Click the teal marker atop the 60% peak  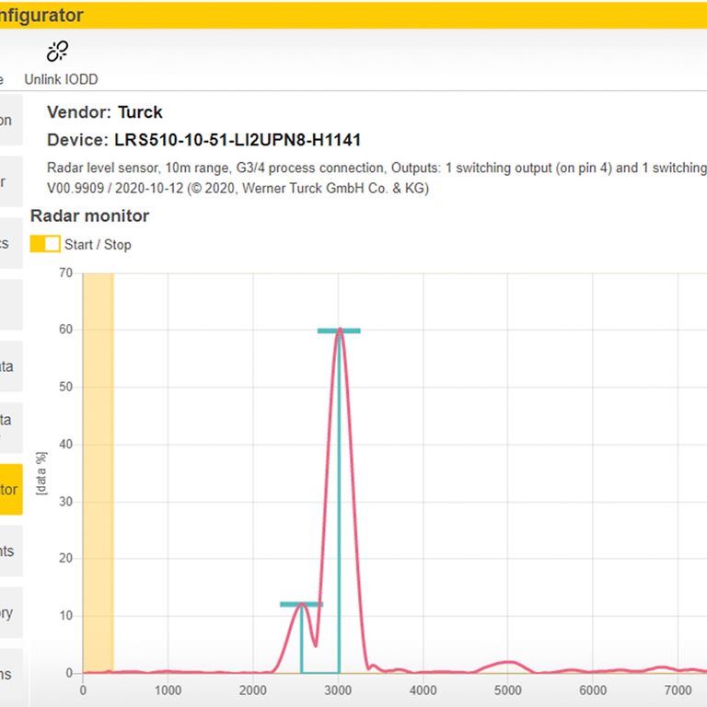pyautogui.click(x=339, y=330)
